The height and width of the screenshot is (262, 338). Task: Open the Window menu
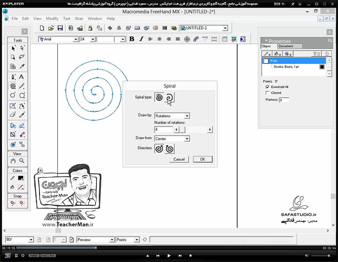coord(95,19)
